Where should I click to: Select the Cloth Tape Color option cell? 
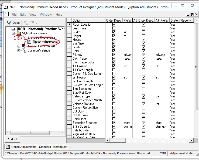pos(89,62)
